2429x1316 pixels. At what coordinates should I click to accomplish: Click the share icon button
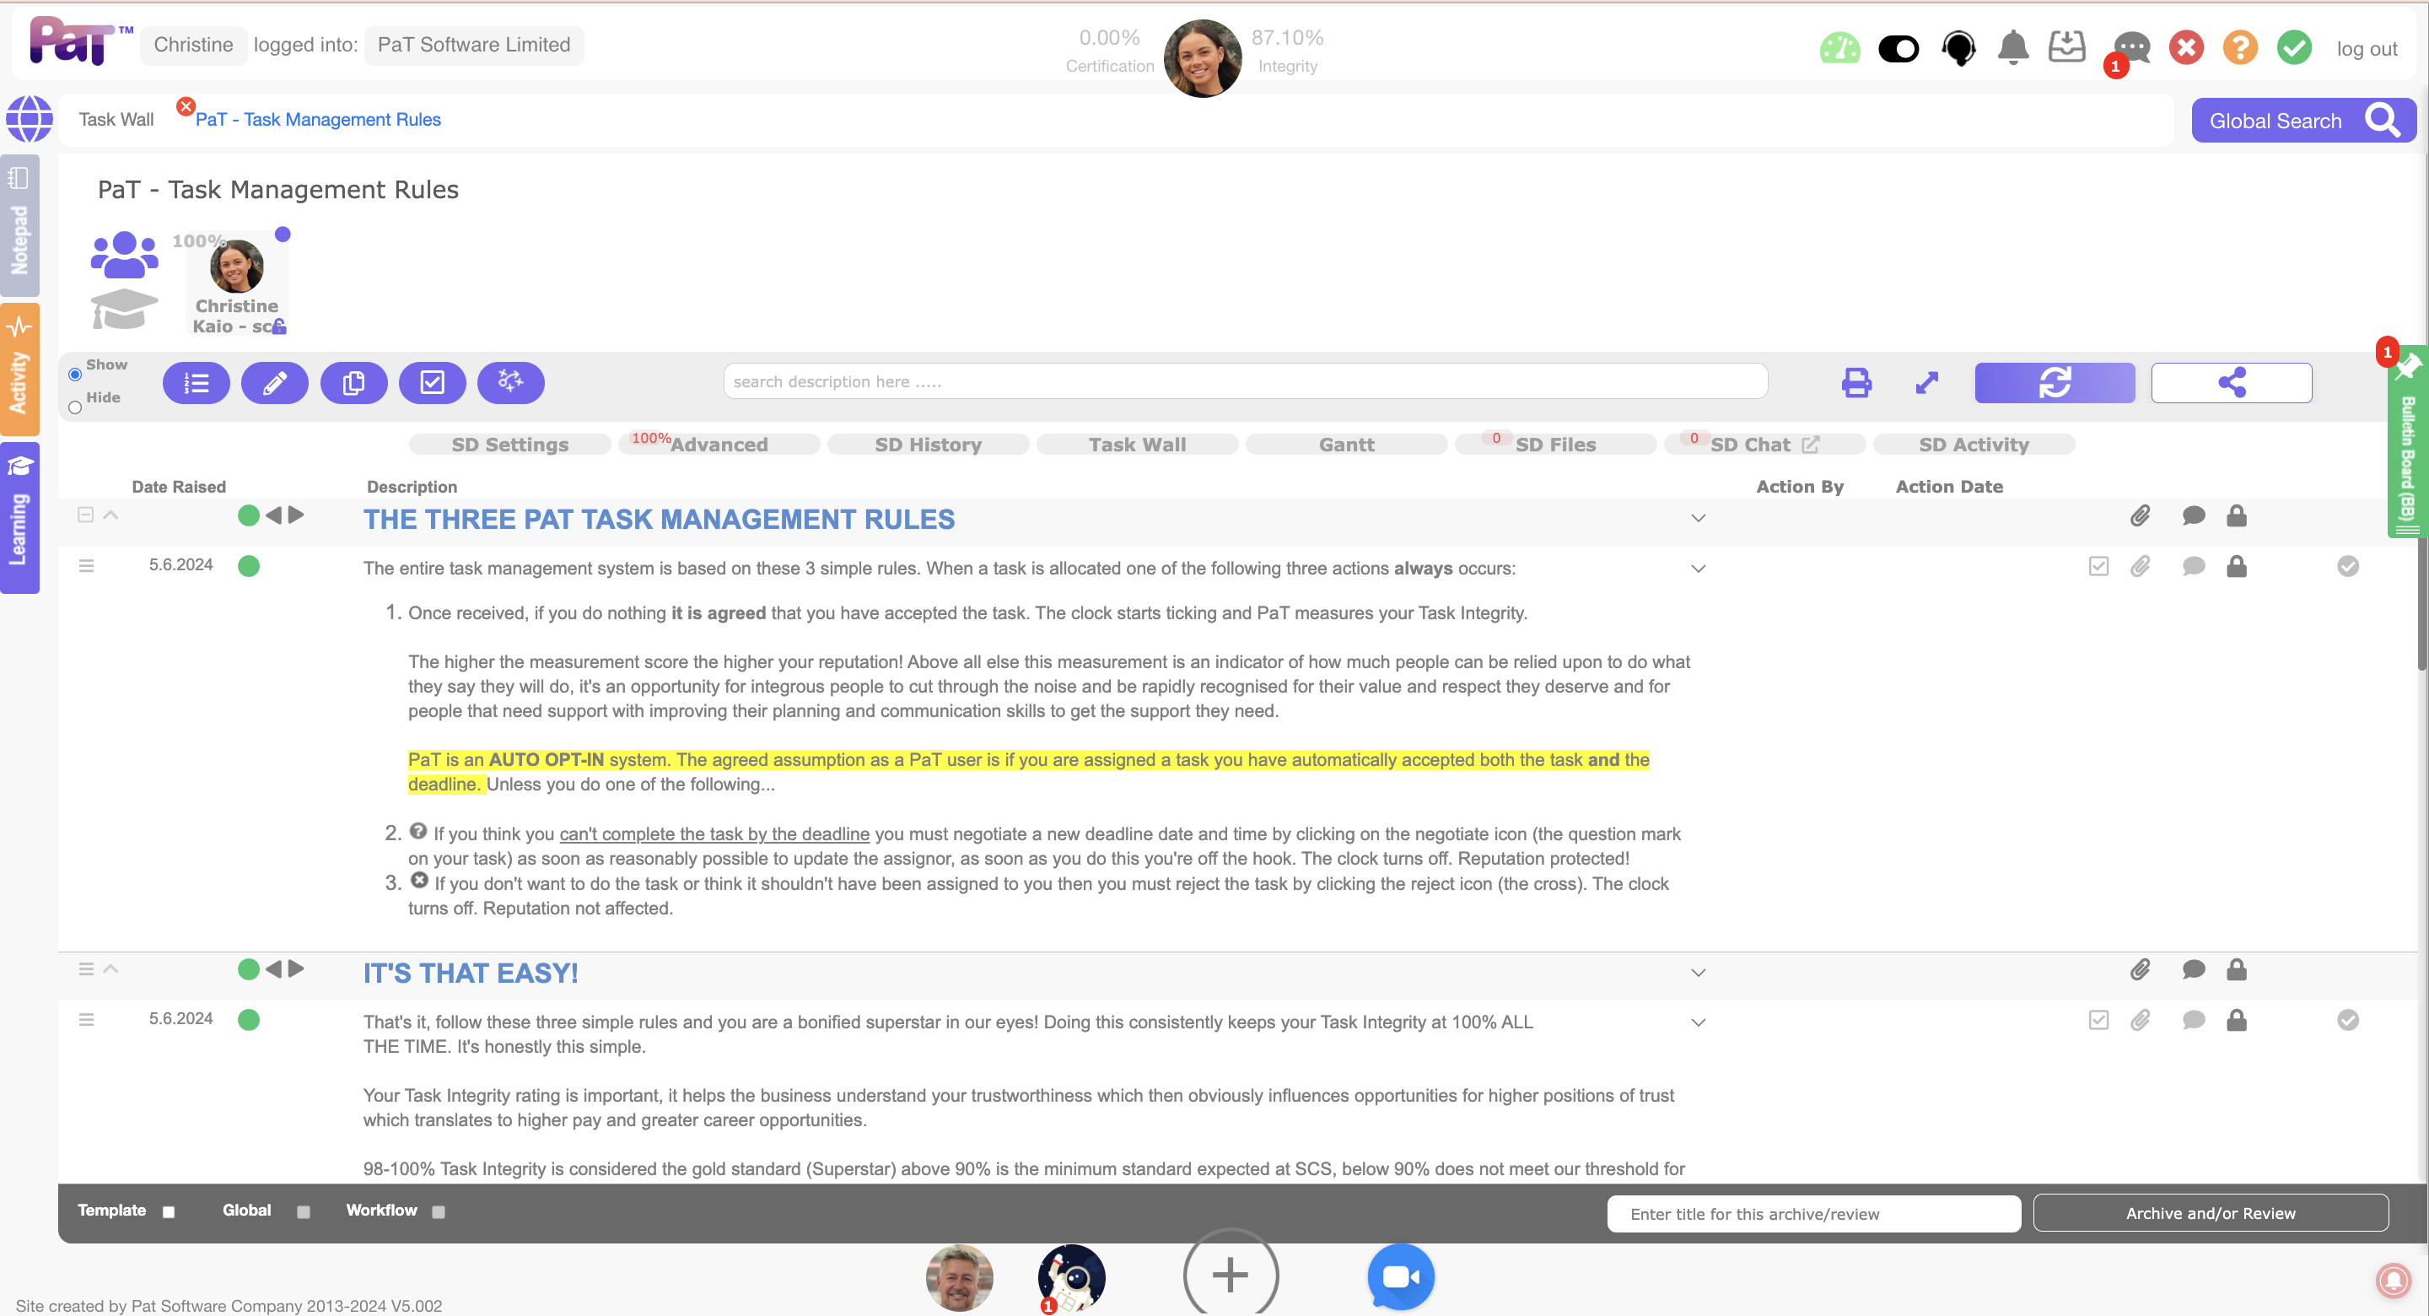(2231, 382)
